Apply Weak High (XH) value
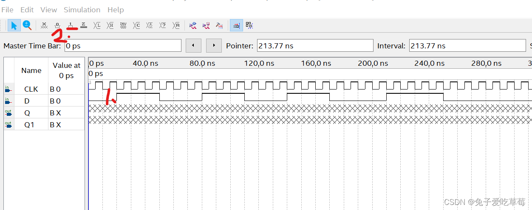 click(x=110, y=25)
